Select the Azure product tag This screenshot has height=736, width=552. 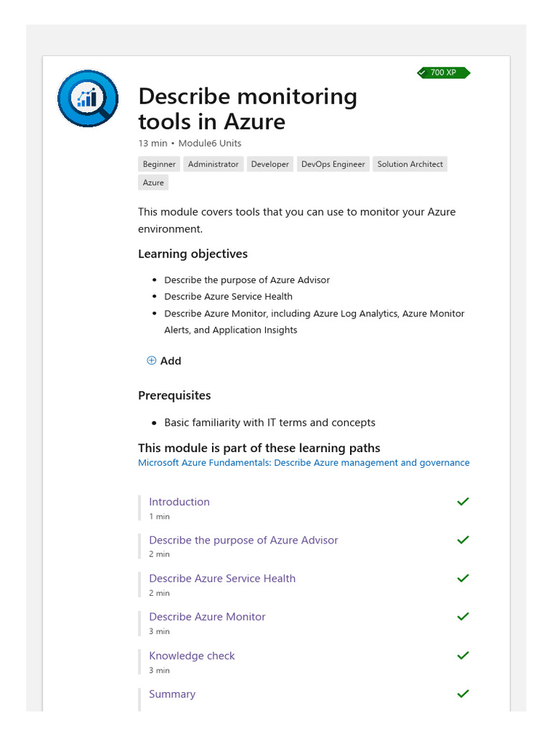(153, 183)
